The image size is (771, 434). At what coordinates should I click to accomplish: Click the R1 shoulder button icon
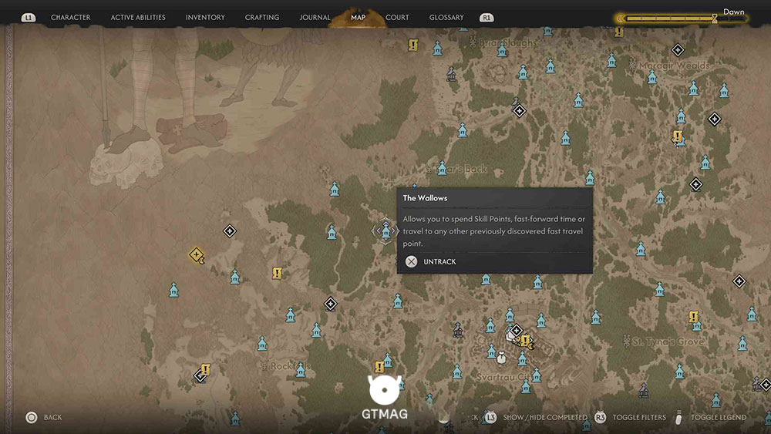487,18
